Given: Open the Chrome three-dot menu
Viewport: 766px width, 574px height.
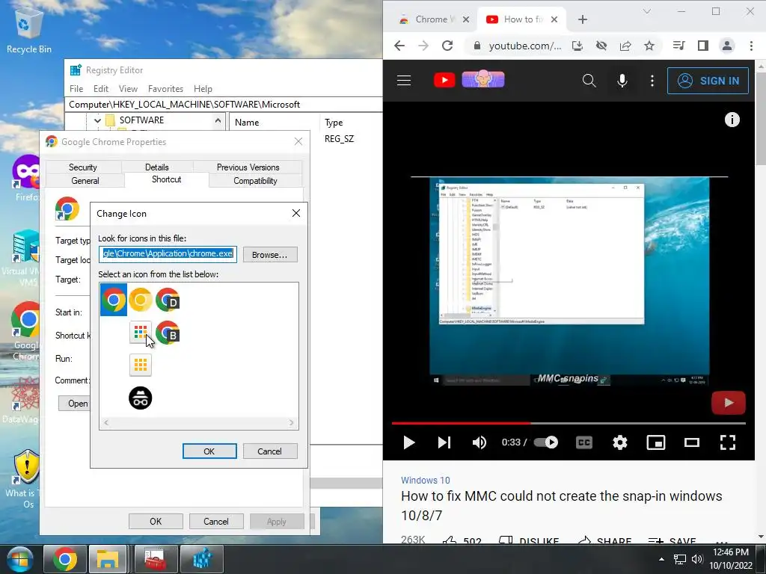Looking at the screenshot, I should point(751,46).
